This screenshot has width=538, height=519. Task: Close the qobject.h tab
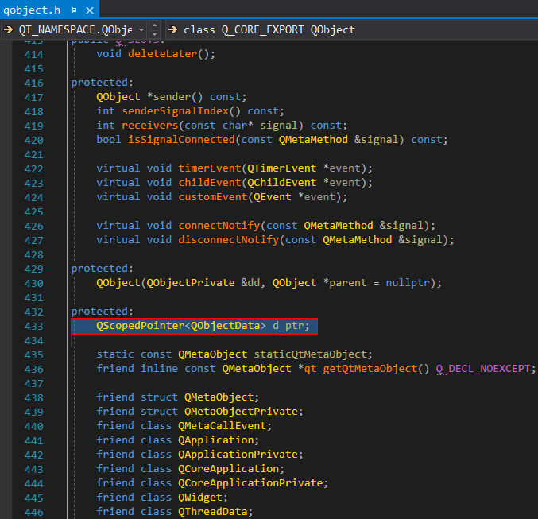[90, 10]
